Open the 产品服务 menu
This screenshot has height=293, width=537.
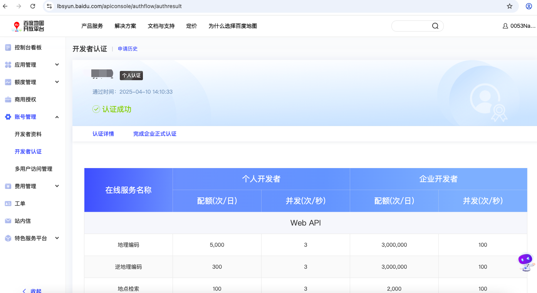coord(92,26)
